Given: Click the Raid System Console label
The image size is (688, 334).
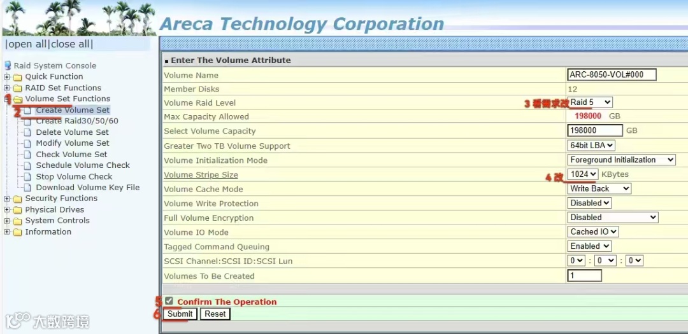Looking at the screenshot, I should [55, 66].
